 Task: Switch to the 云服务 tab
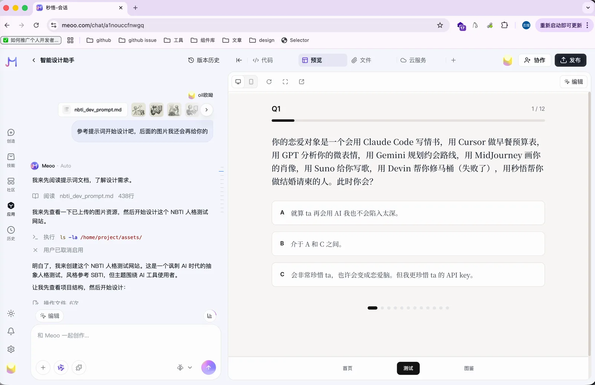[x=413, y=60]
